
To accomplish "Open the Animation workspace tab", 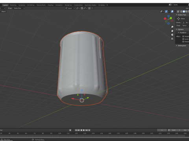I will (59, 5).
